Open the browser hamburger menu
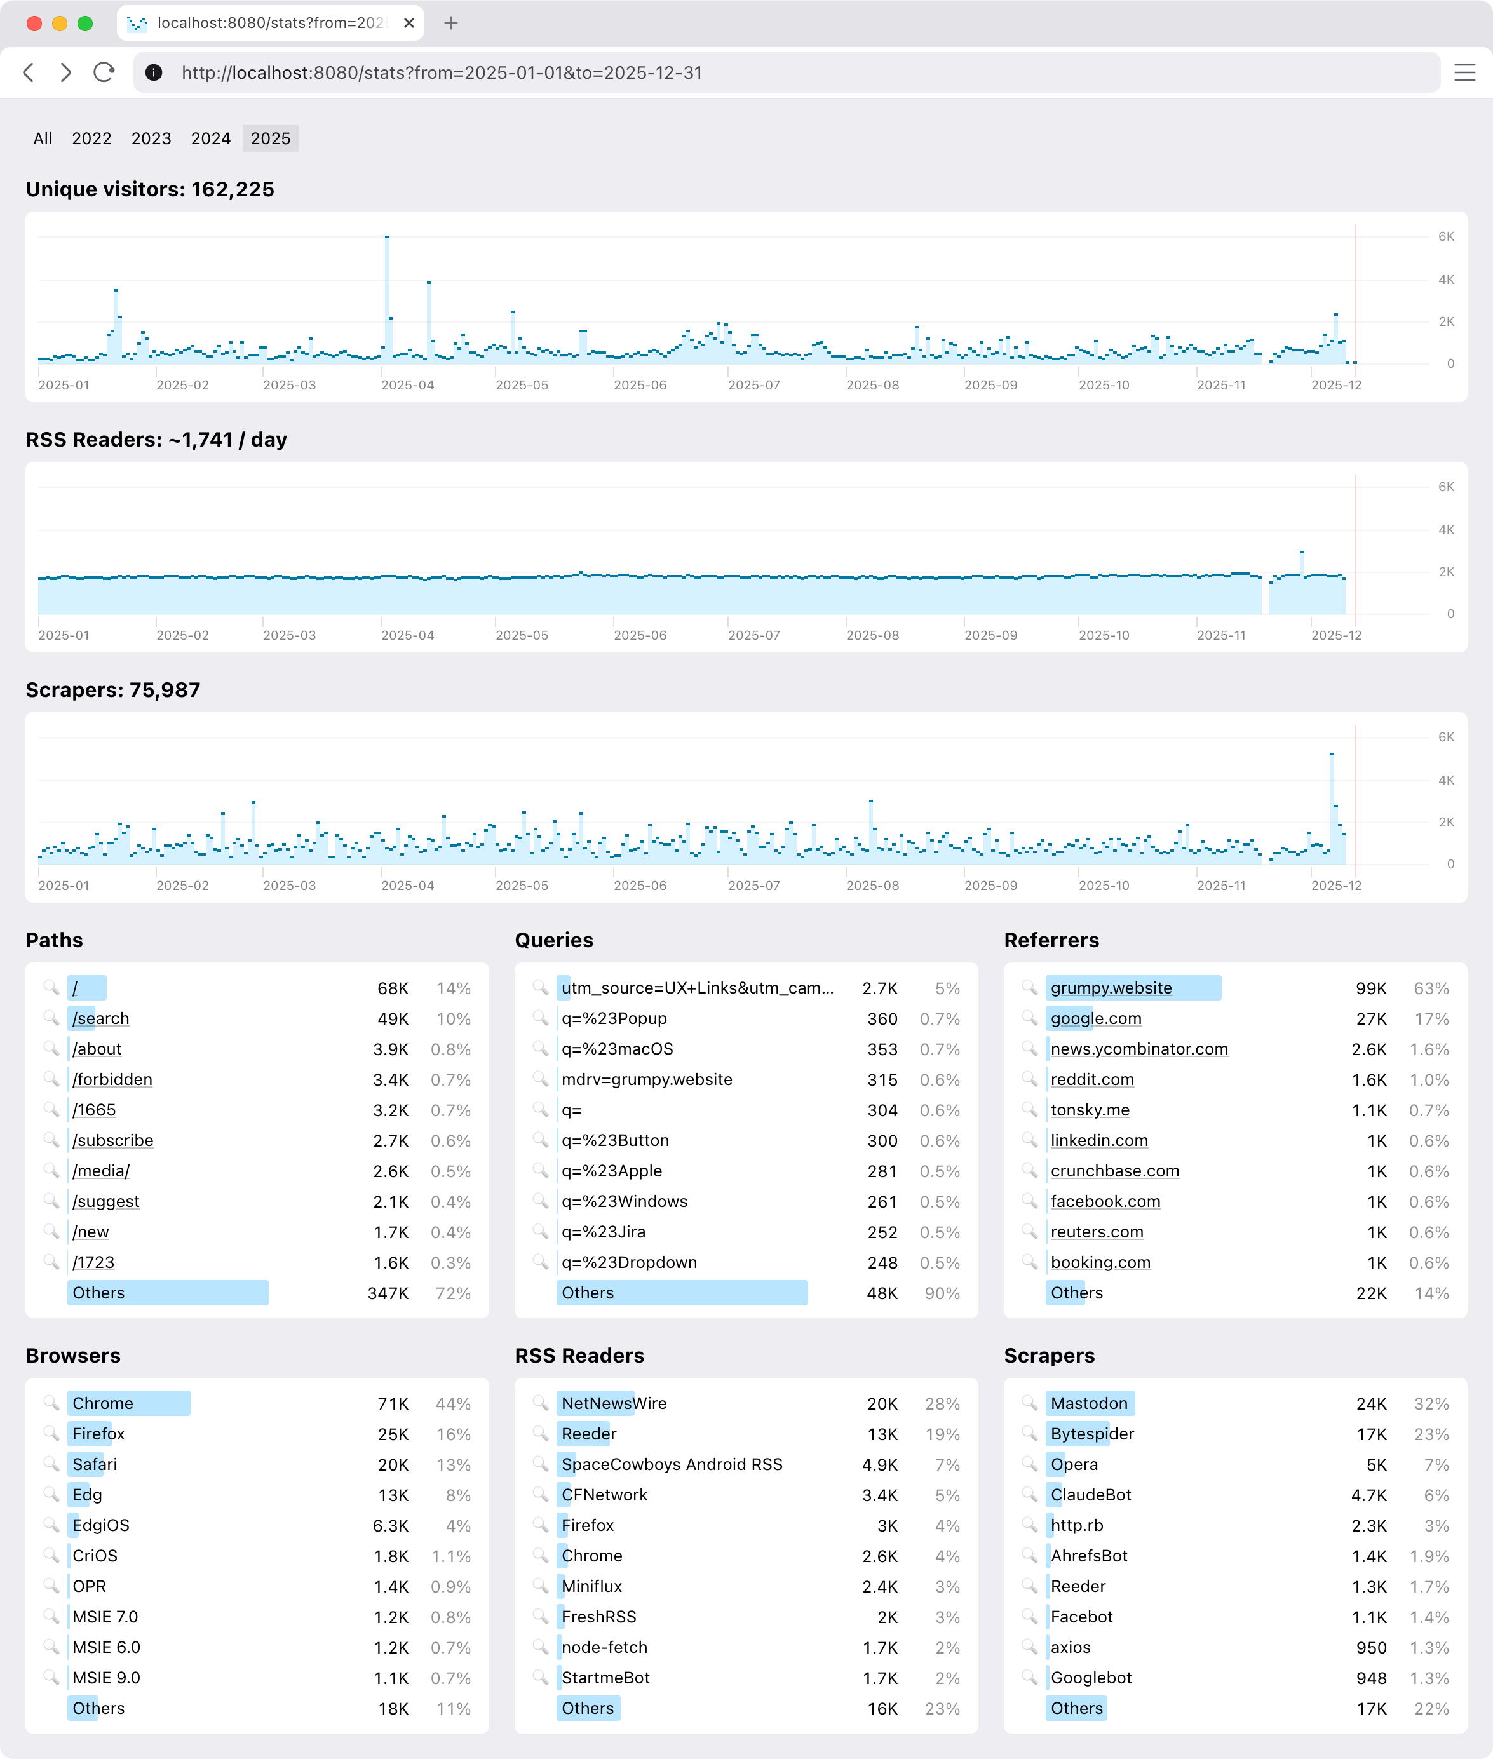 pos(1464,73)
